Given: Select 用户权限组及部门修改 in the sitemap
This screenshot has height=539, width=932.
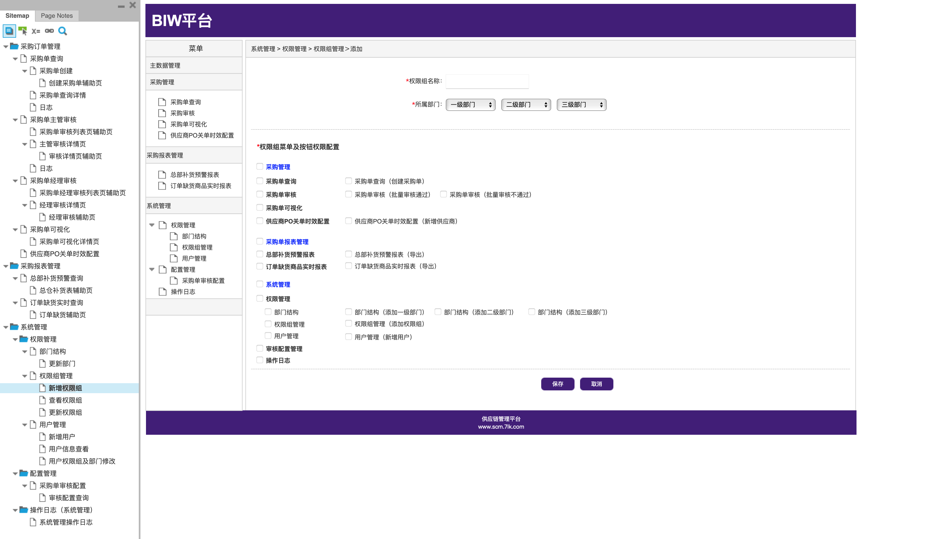Looking at the screenshot, I should (82, 461).
